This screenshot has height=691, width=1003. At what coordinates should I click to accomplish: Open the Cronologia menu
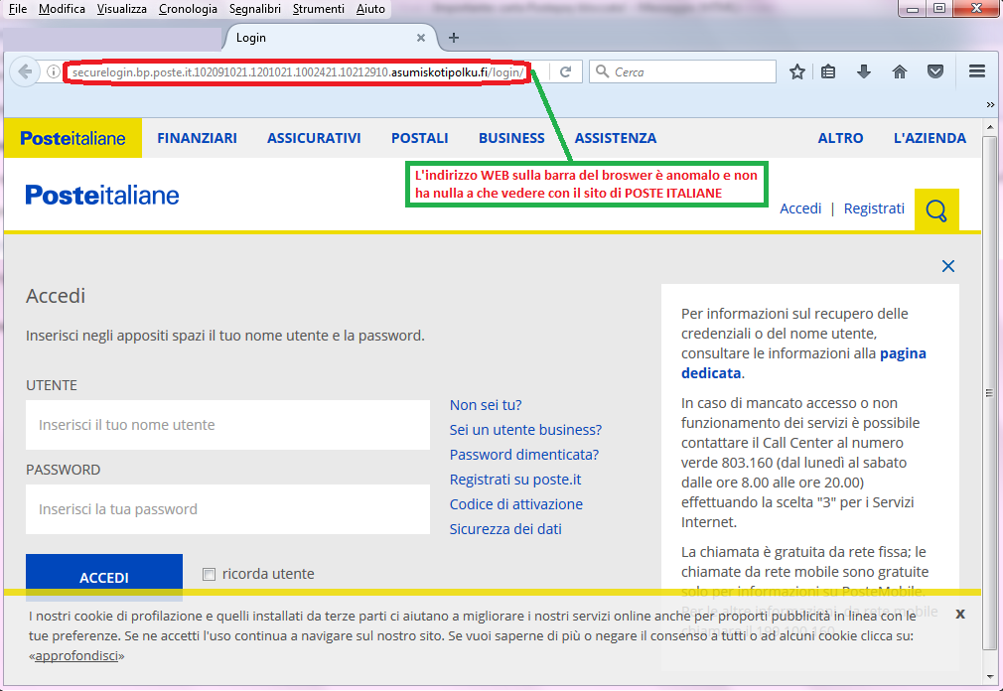coord(188,9)
